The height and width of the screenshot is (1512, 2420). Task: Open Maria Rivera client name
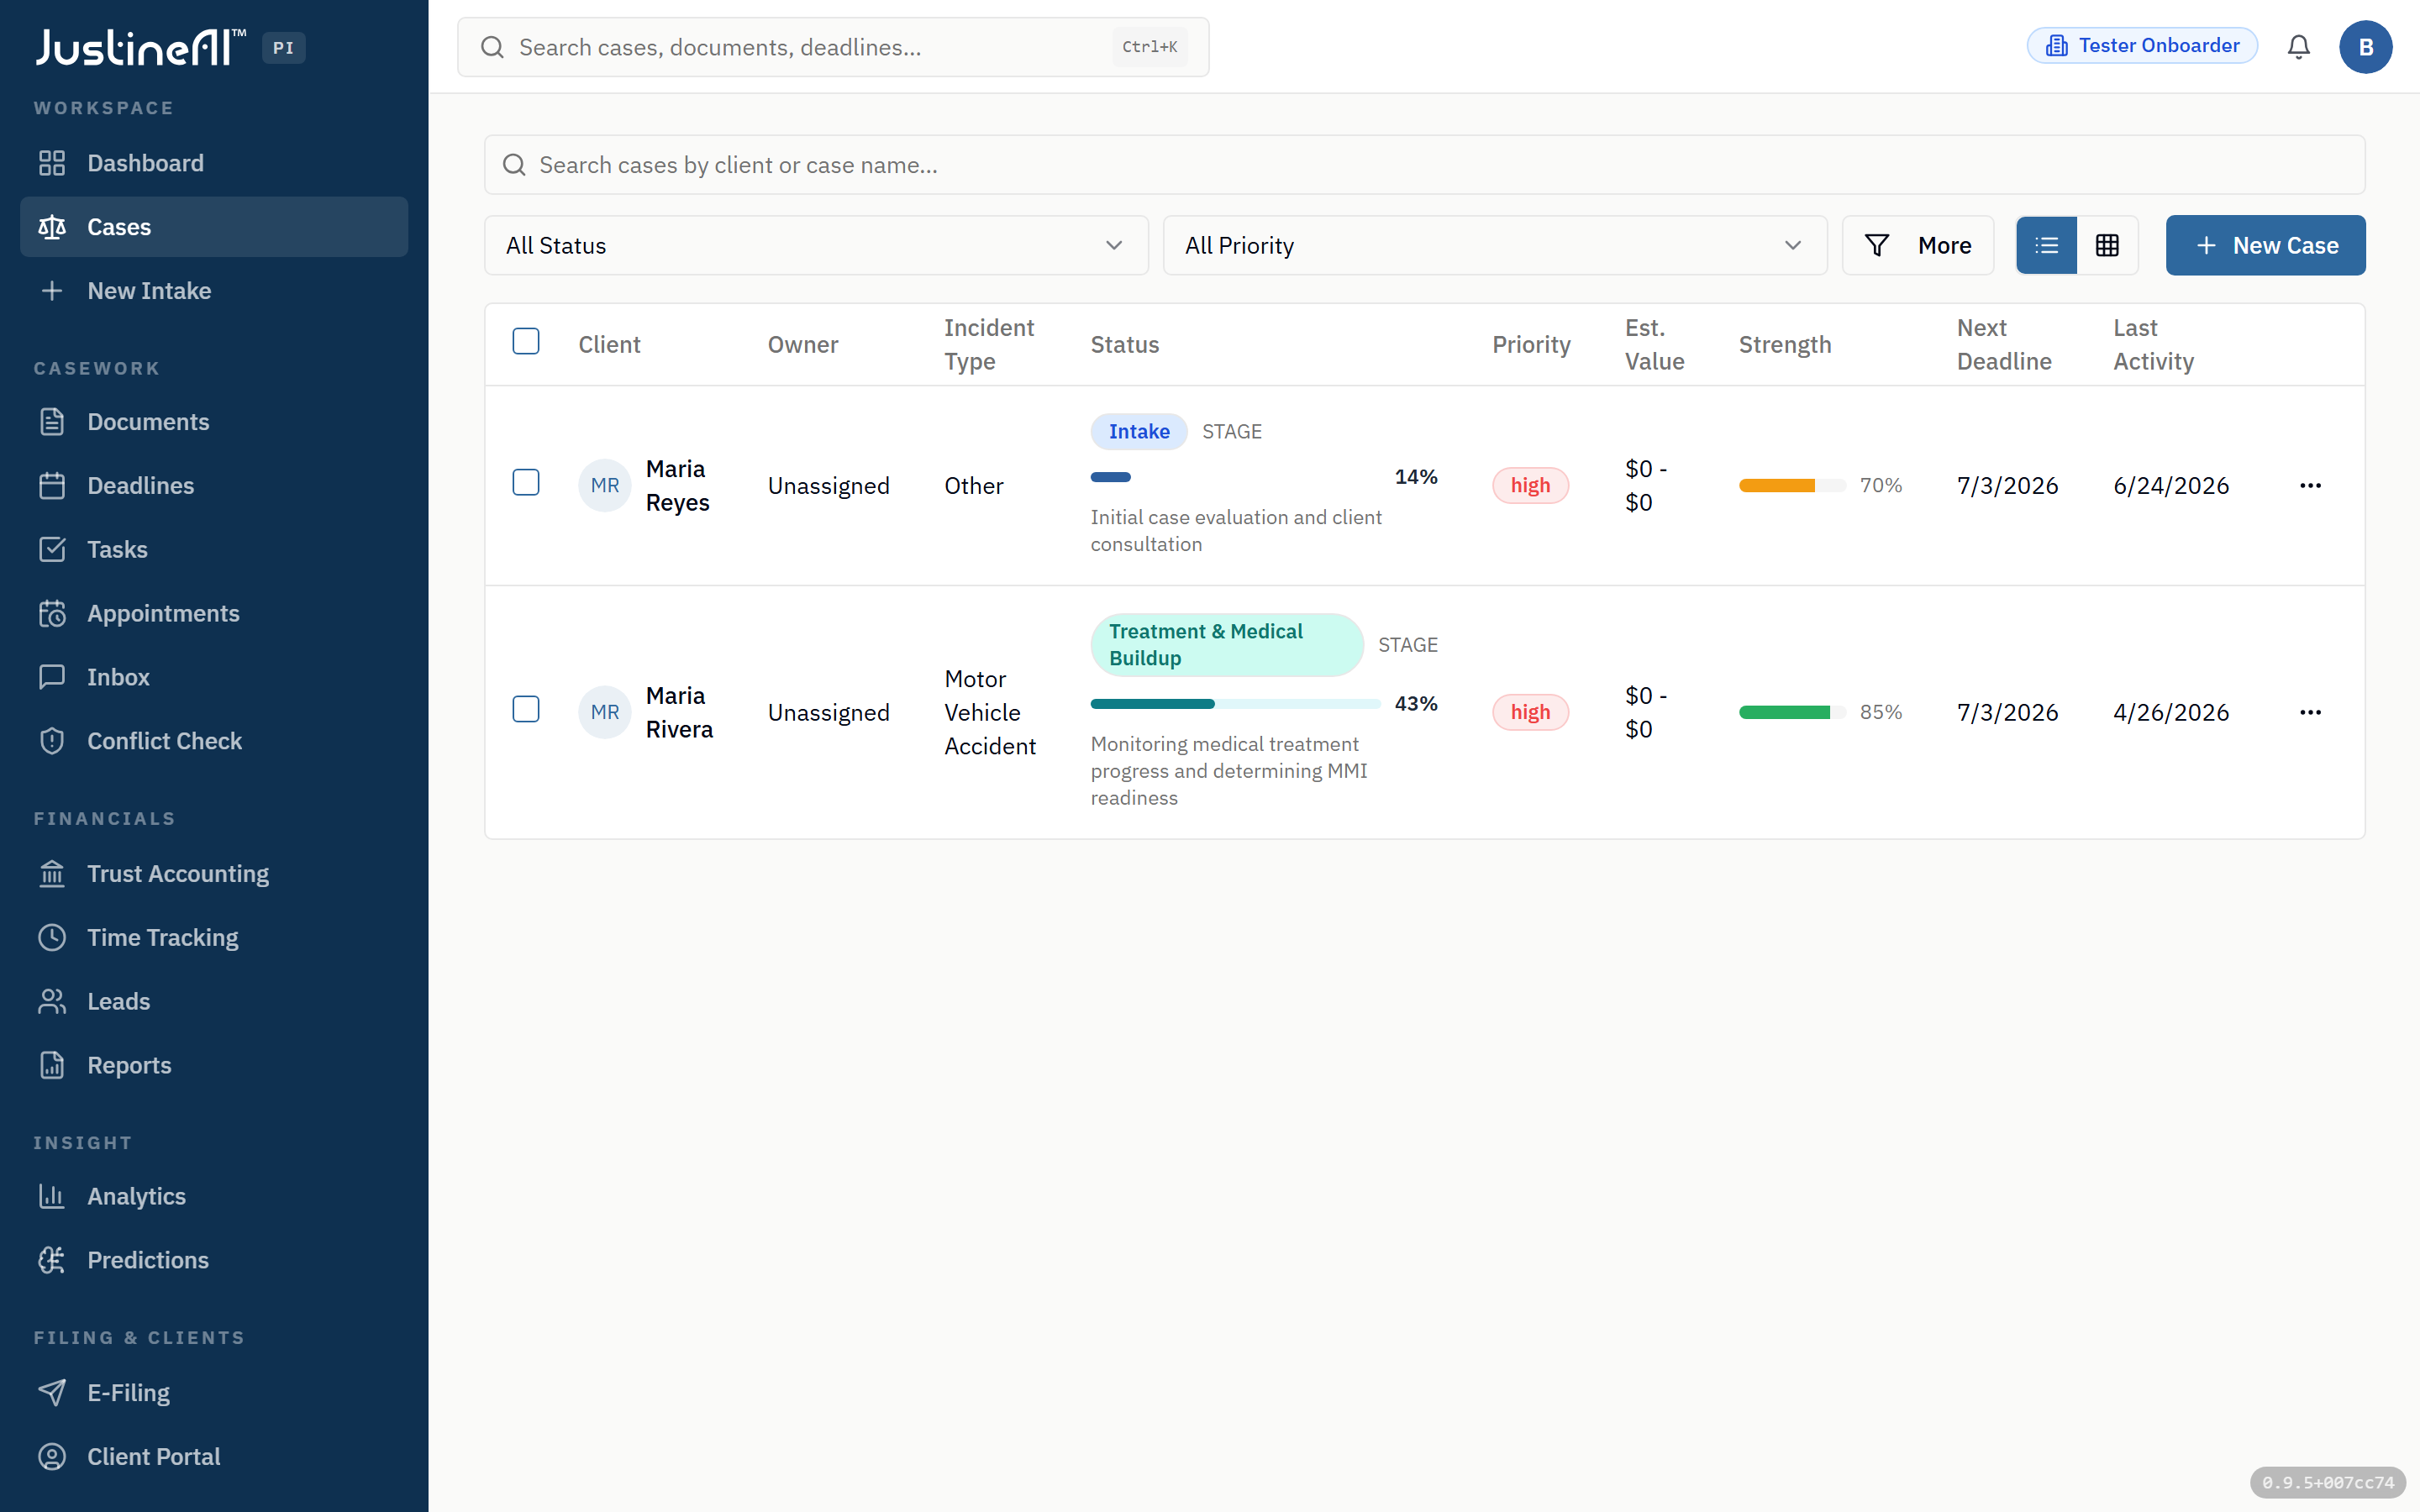pyautogui.click(x=679, y=712)
